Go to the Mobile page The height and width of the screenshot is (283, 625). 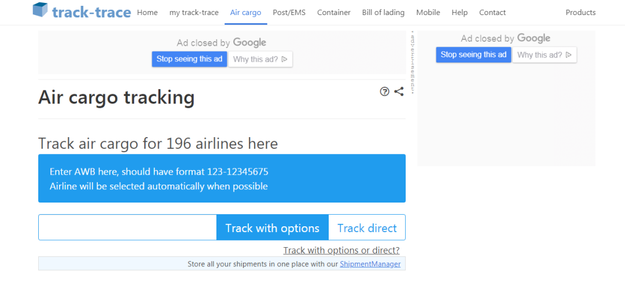[428, 12]
